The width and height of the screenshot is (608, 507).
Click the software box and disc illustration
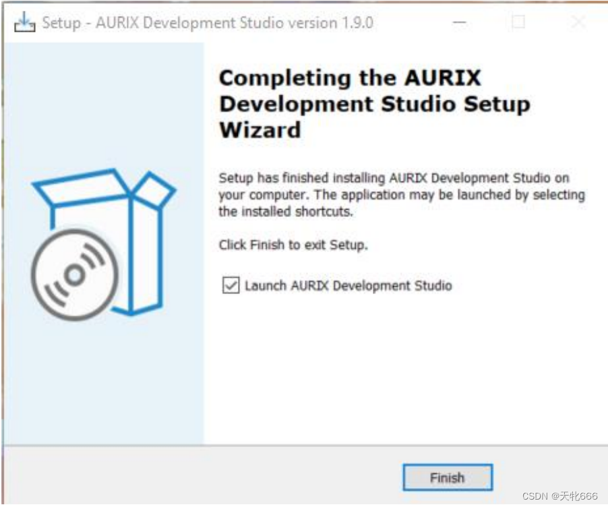pos(104,244)
